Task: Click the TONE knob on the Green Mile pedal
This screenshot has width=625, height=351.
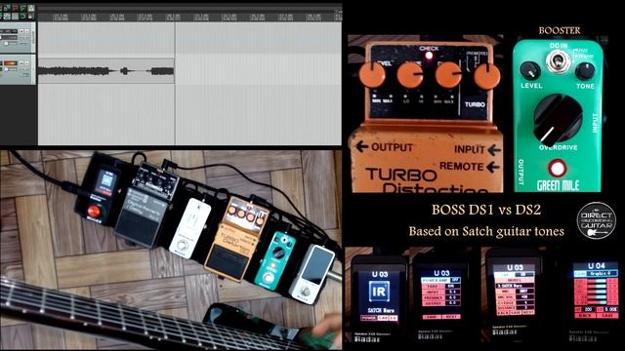Action: click(585, 71)
